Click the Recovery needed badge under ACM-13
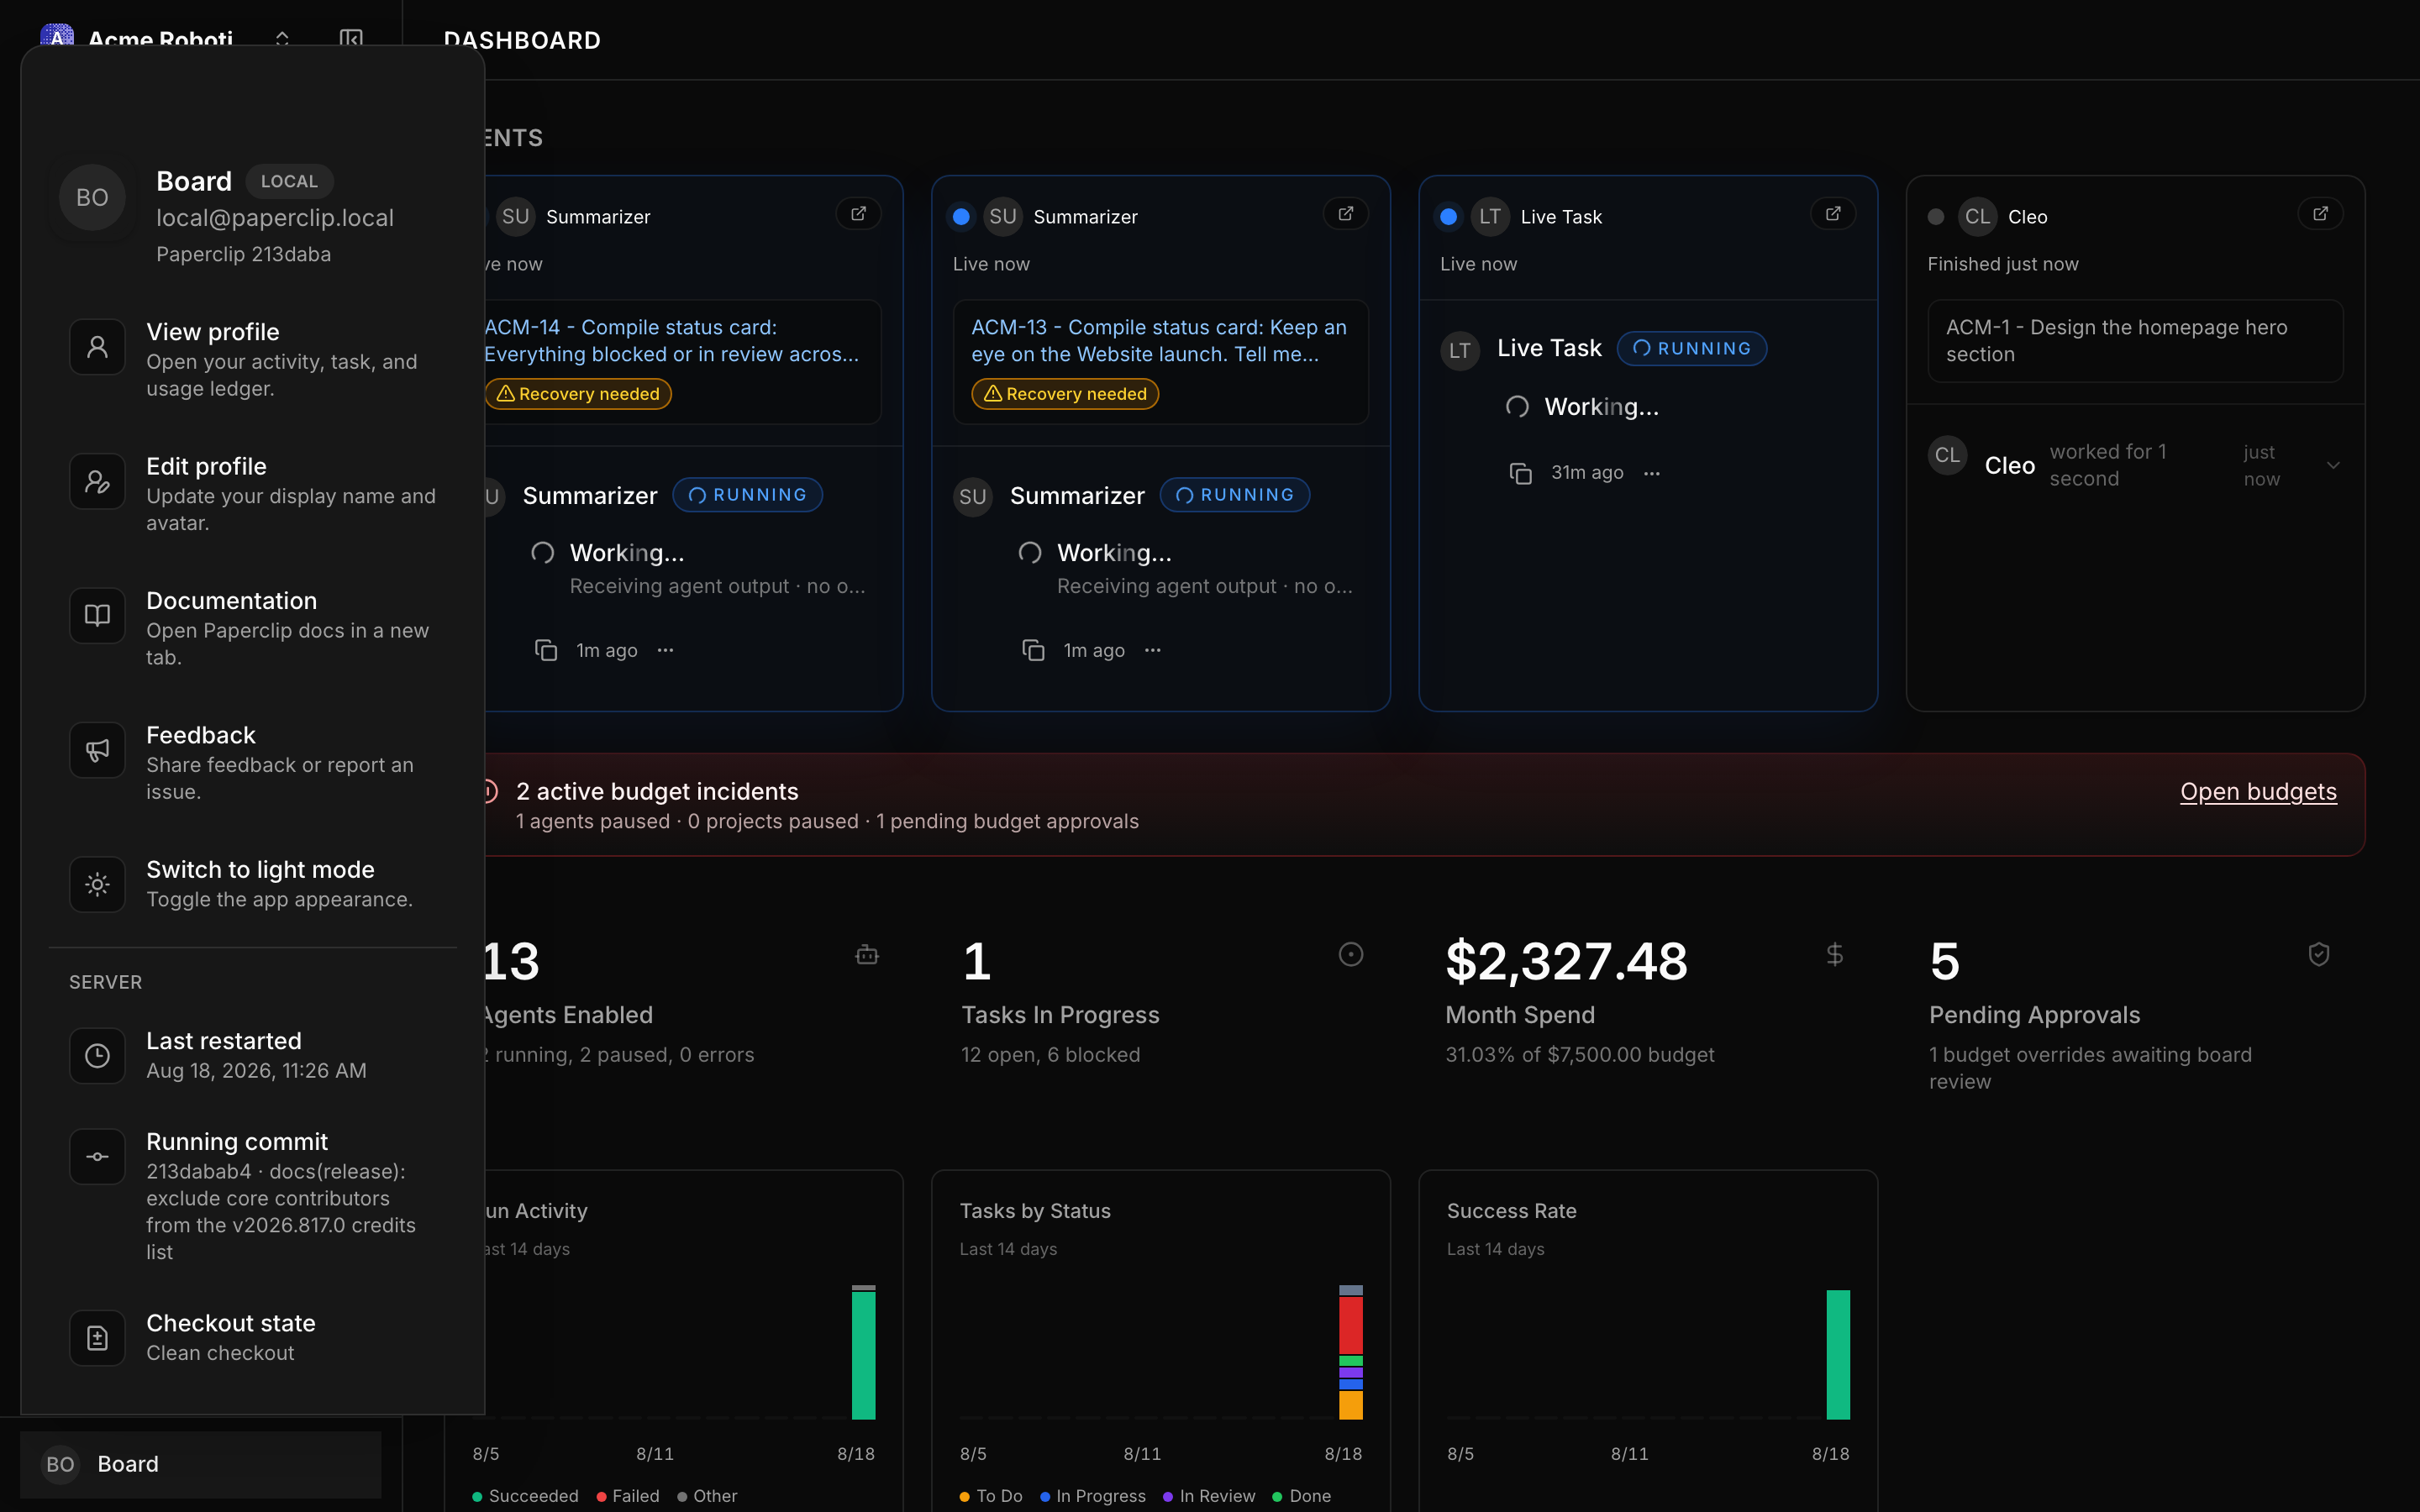The image size is (2420, 1512). coord(1065,394)
